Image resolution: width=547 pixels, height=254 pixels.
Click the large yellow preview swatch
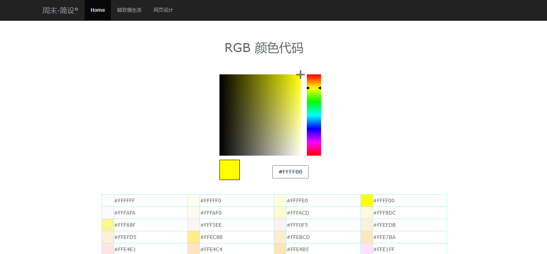coord(230,170)
